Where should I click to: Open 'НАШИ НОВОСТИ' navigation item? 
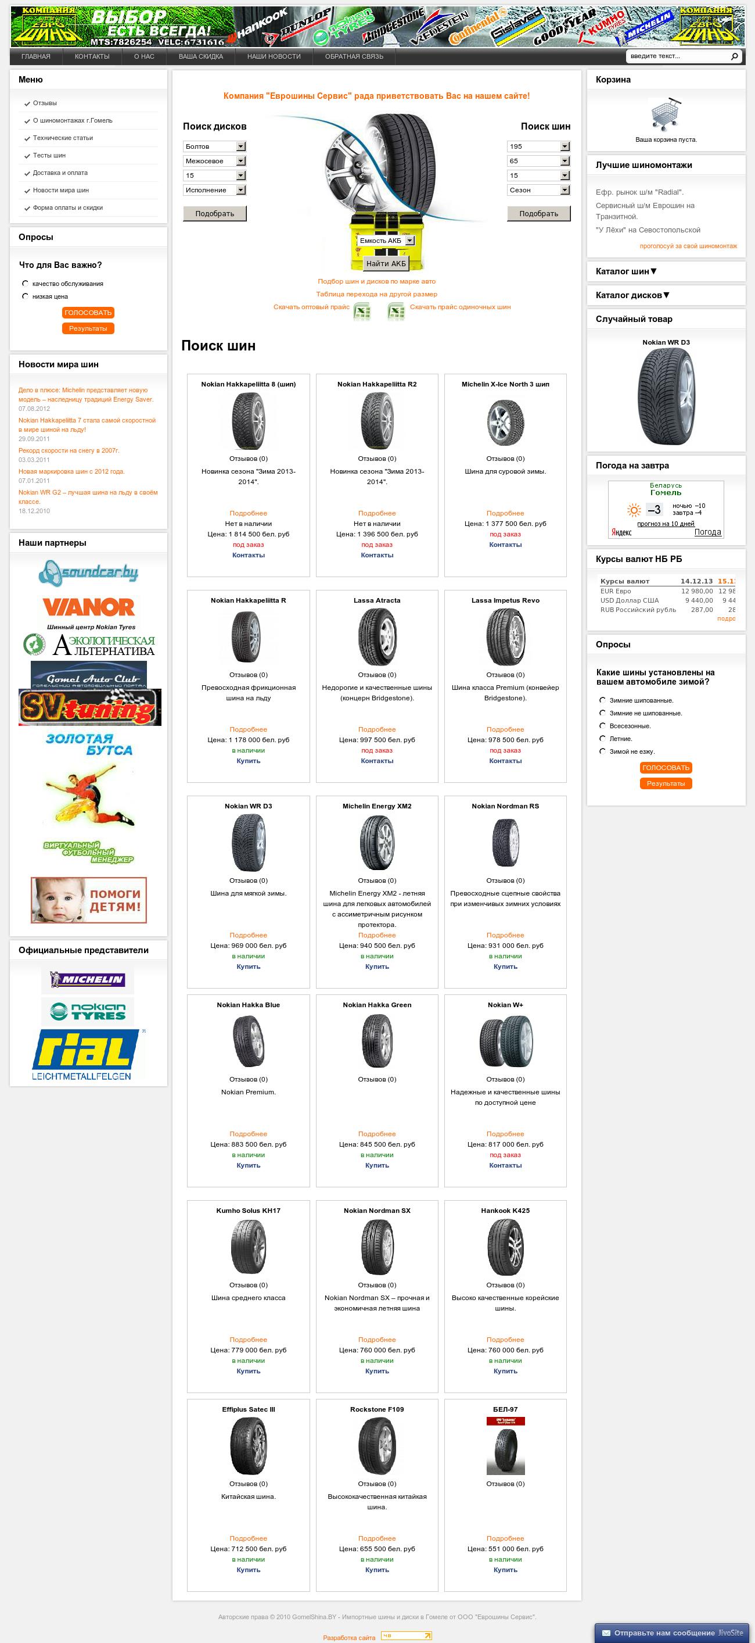click(x=274, y=56)
